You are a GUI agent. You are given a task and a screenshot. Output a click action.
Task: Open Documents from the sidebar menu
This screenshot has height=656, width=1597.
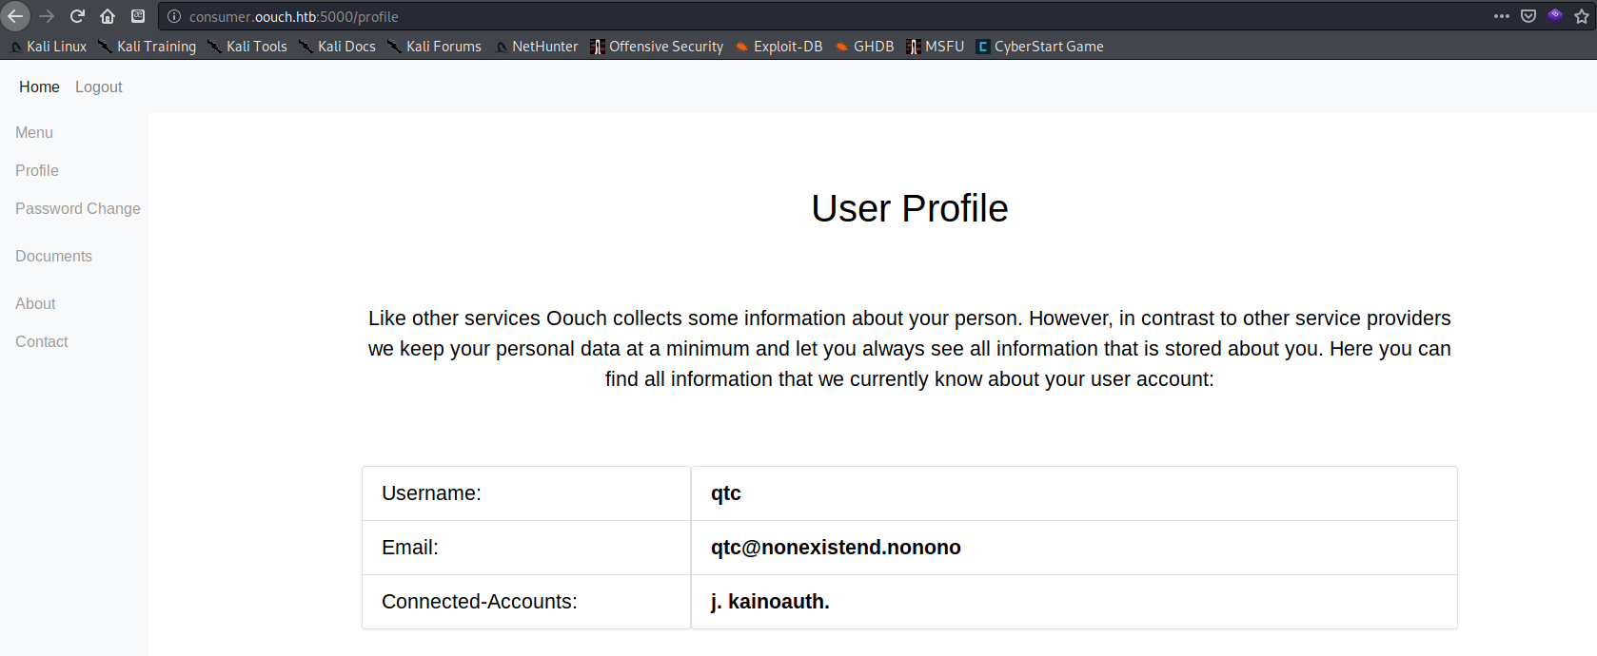pos(53,256)
